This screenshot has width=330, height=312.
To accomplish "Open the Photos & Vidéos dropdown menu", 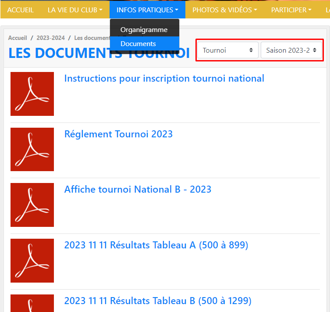I will click(x=224, y=10).
